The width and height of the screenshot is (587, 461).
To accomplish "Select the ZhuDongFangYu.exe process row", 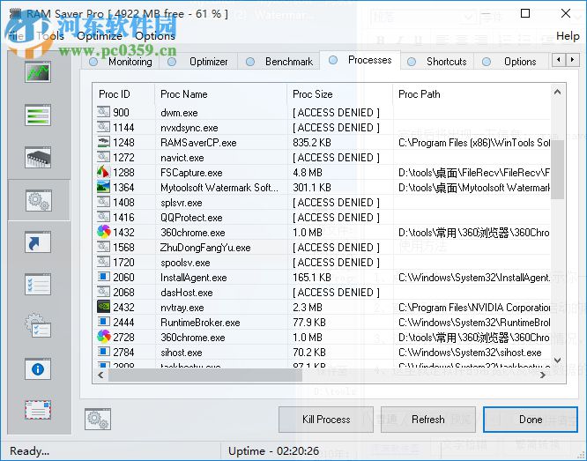I will 322,247.
